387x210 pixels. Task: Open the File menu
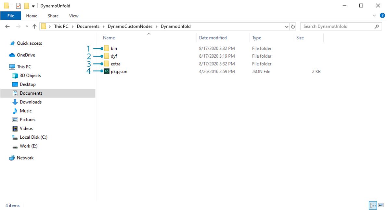click(10, 16)
